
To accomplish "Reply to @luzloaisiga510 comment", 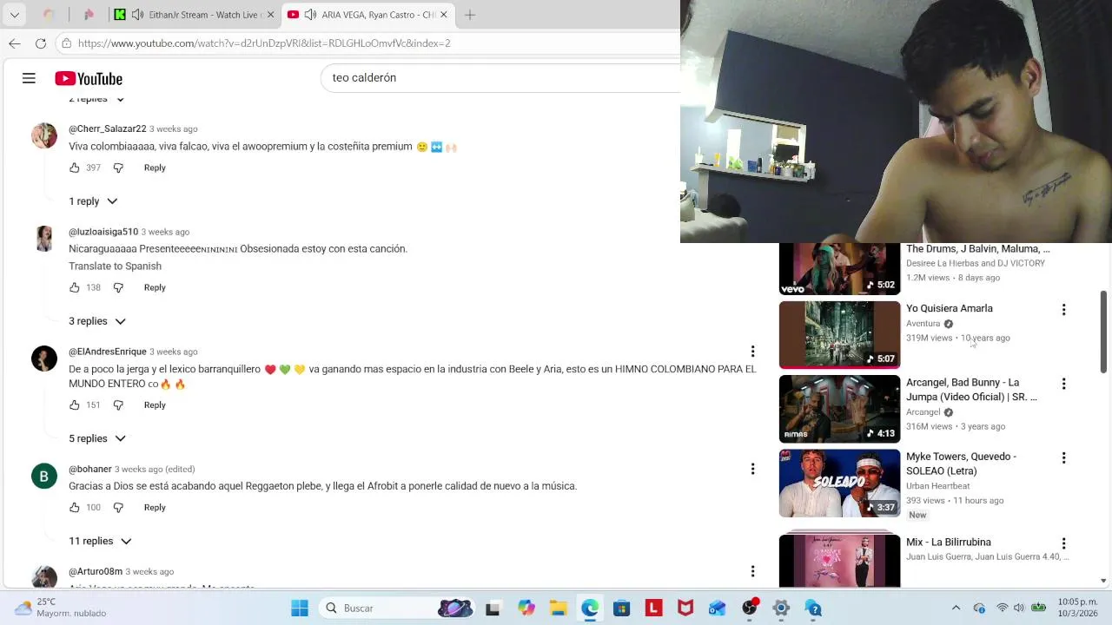I will pyautogui.click(x=155, y=287).
